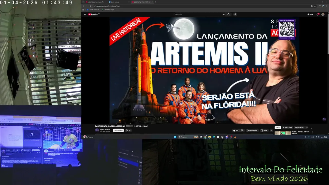Open options menu for 'BRASIL x CROÁCIA' video
329x185 pixels.
tap(313, 132)
